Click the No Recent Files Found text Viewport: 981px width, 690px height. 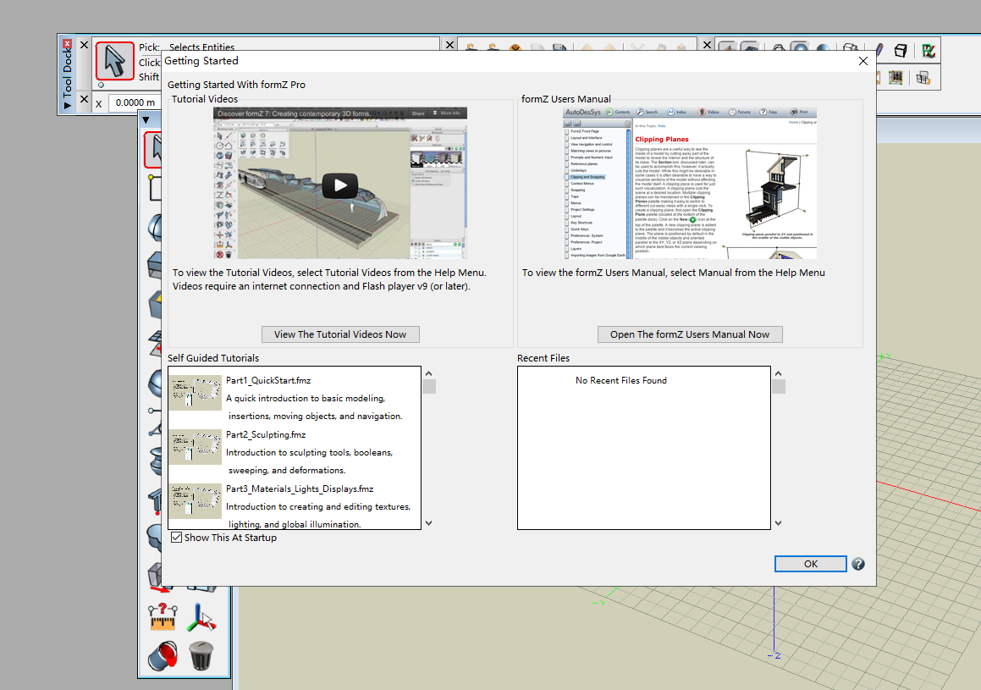click(x=620, y=380)
